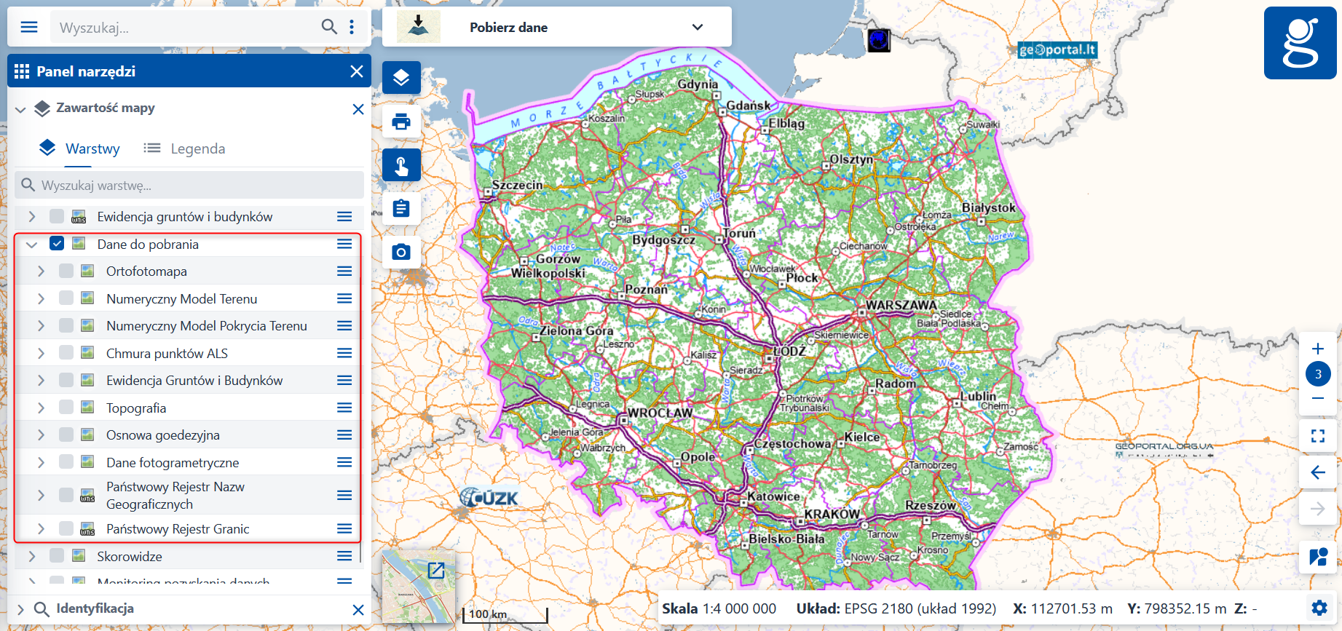Take a map screenshot with camera icon

(401, 253)
